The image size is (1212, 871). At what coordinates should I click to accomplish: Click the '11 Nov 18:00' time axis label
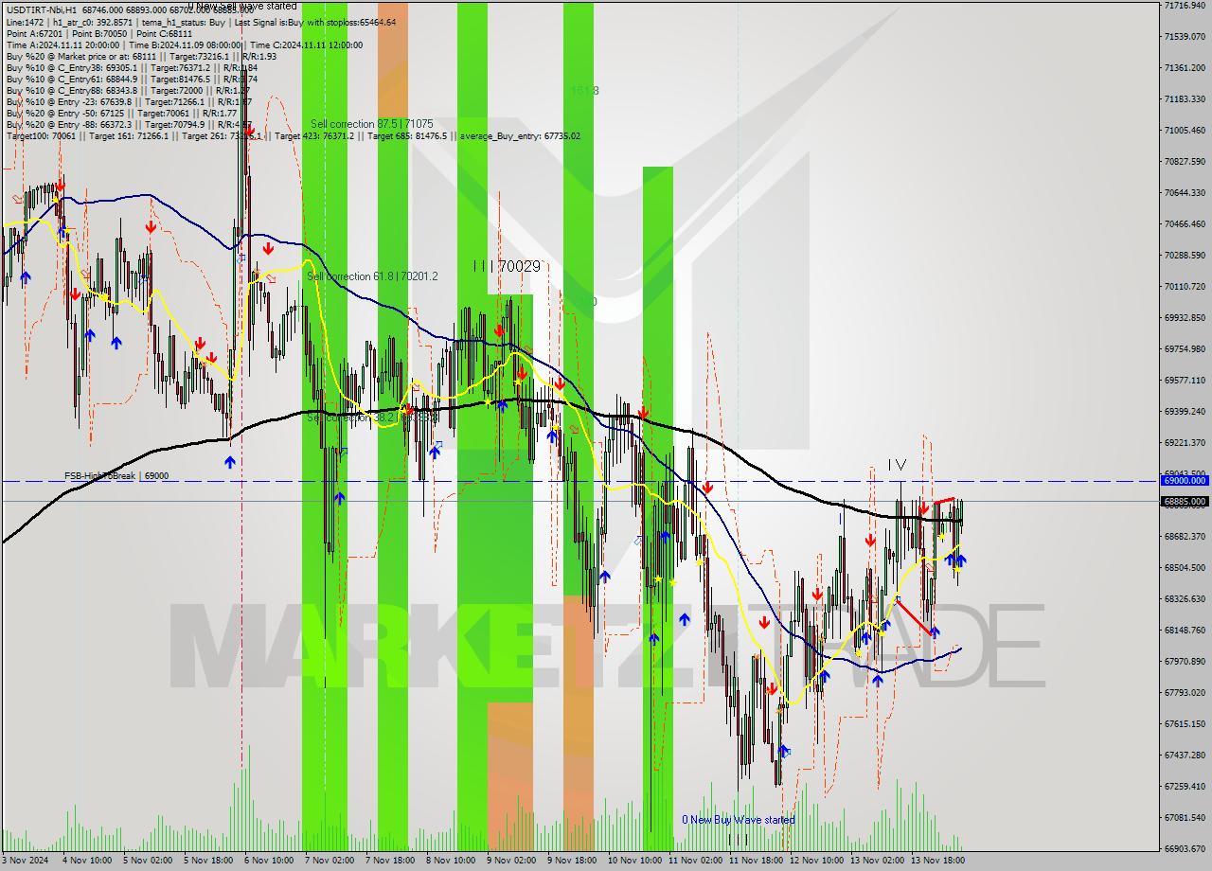point(756,861)
